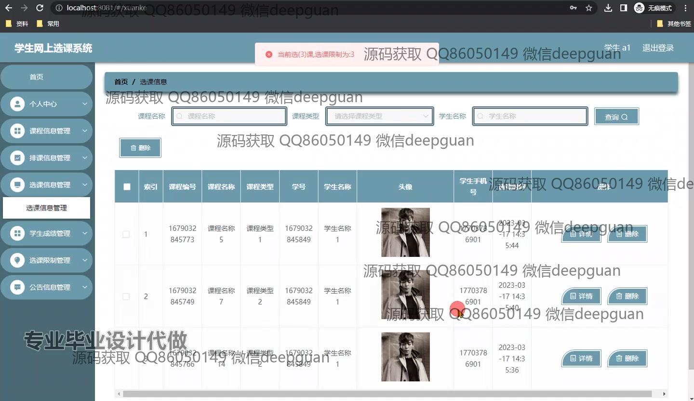This screenshot has width=694, height=401.
Task: Click 首页 in the breadcrumb
Action: point(121,82)
